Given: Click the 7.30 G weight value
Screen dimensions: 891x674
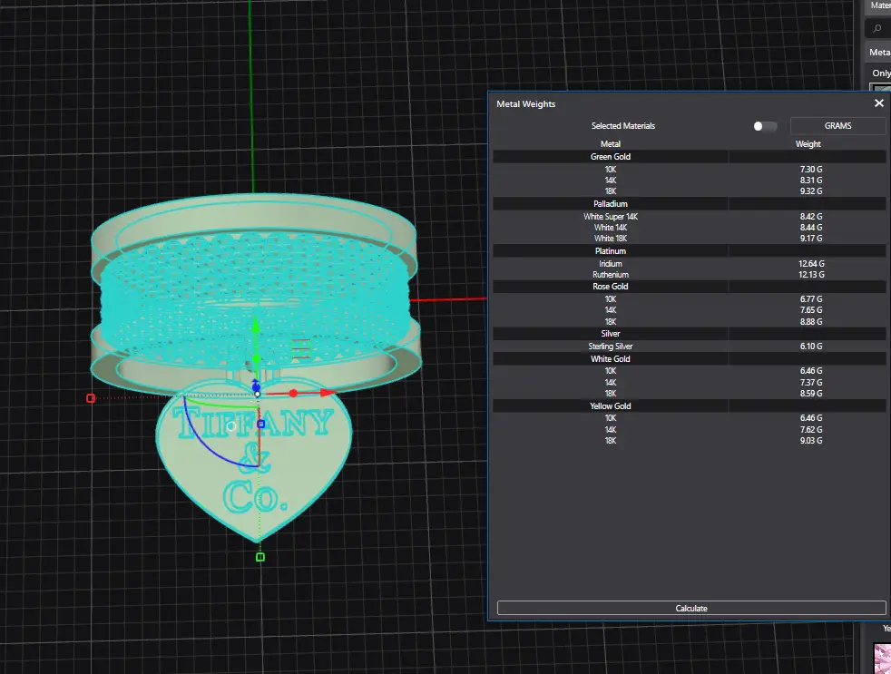Looking at the screenshot, I should (811, 170).
